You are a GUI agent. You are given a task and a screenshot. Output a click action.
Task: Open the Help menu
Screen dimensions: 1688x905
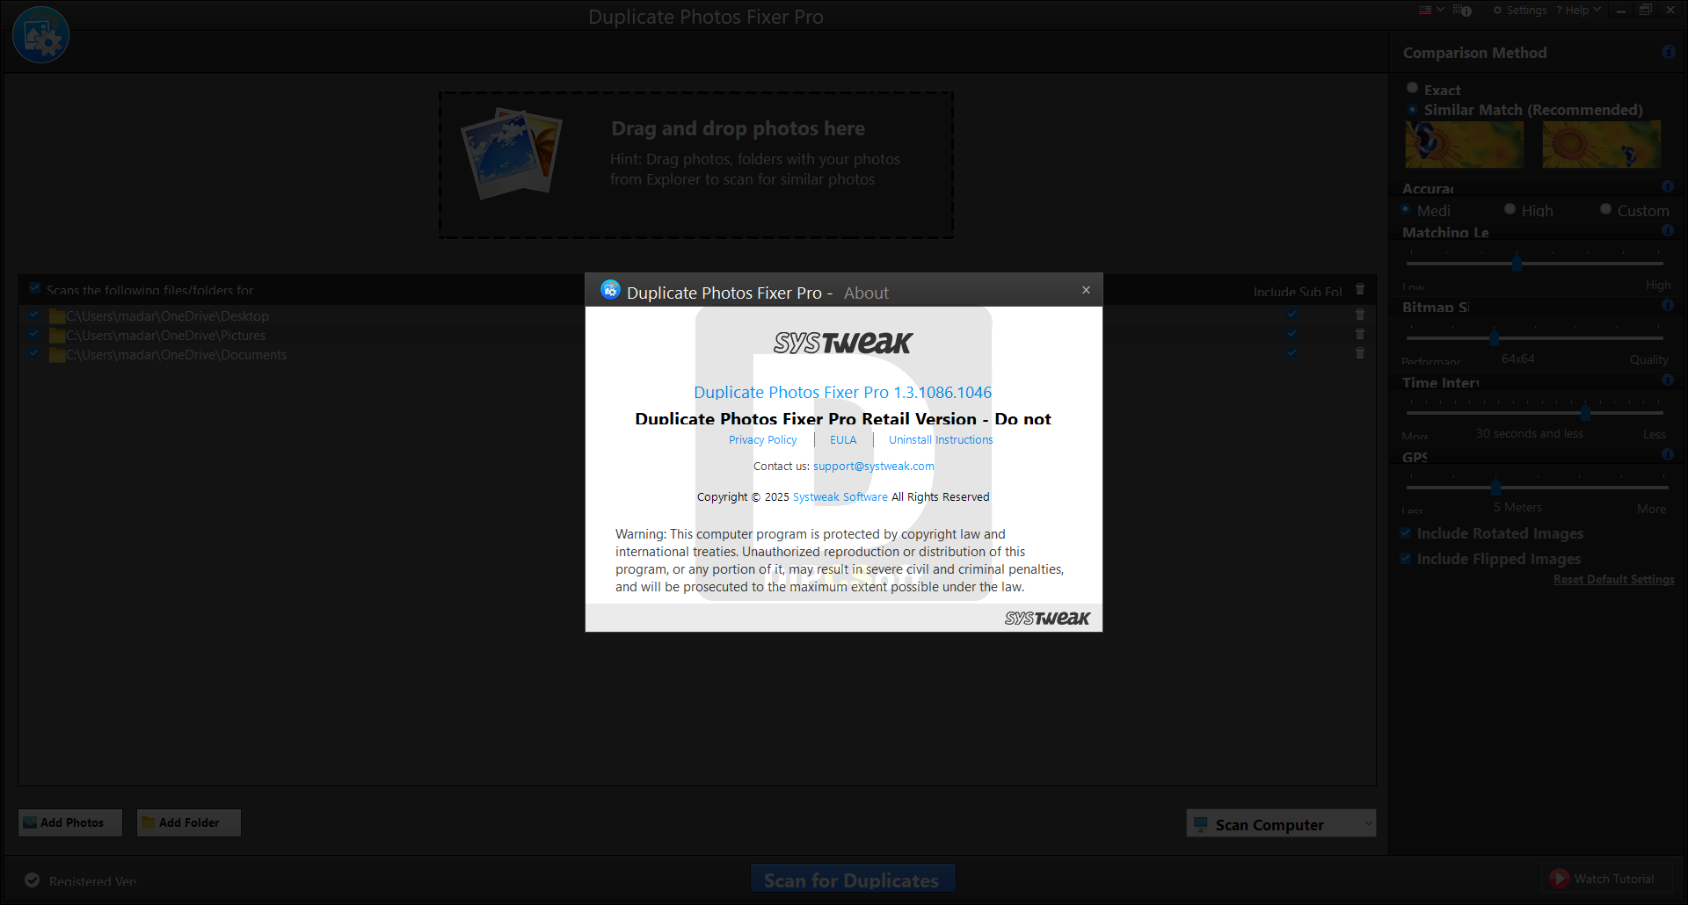click(x=1578, y=11)
